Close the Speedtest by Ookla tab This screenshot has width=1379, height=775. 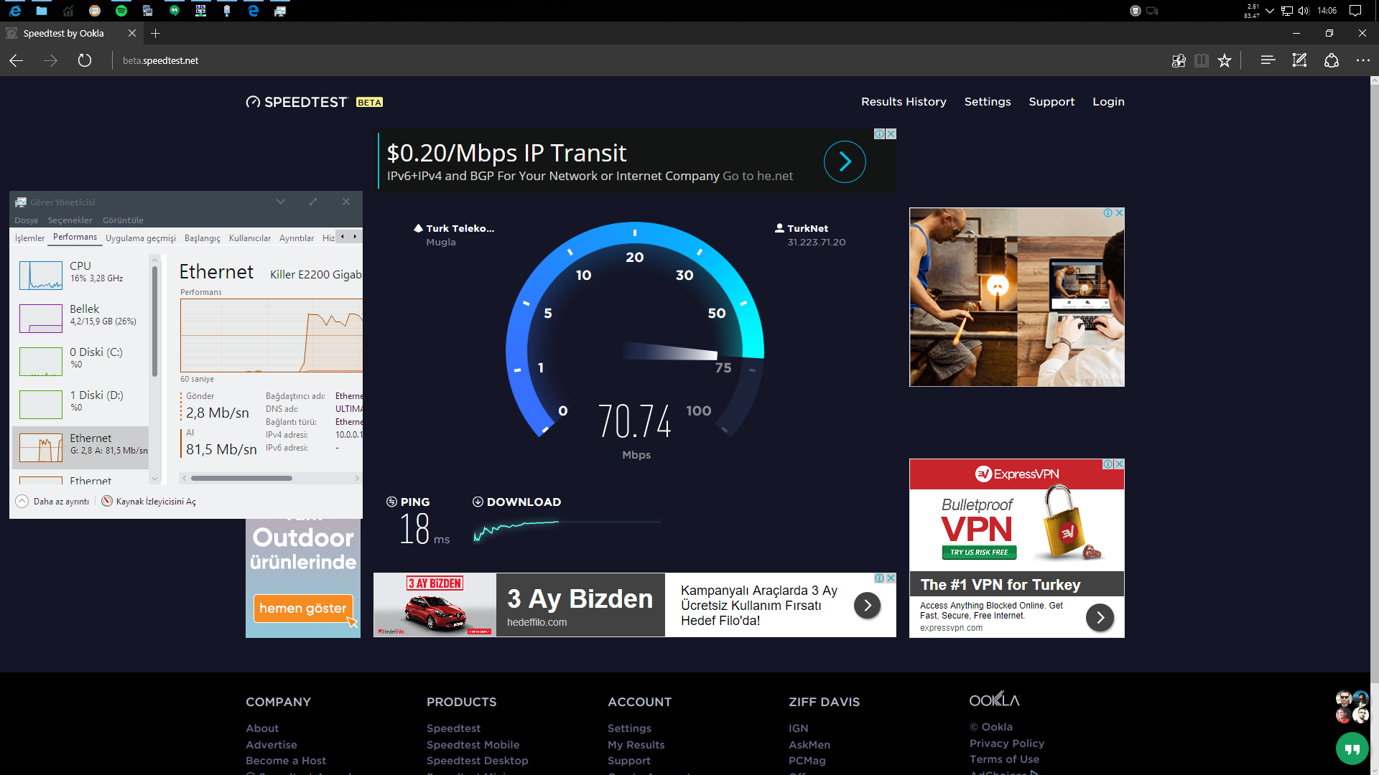[132, 33]
